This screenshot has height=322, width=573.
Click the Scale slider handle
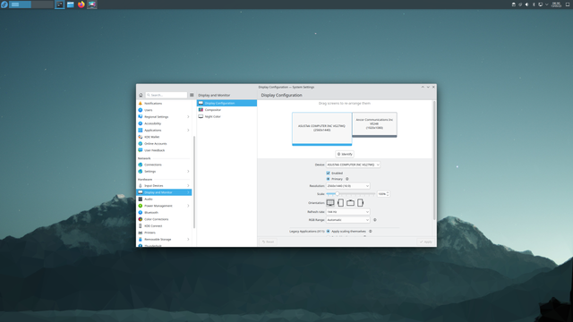pyautogui.click(x=337, y=194)
